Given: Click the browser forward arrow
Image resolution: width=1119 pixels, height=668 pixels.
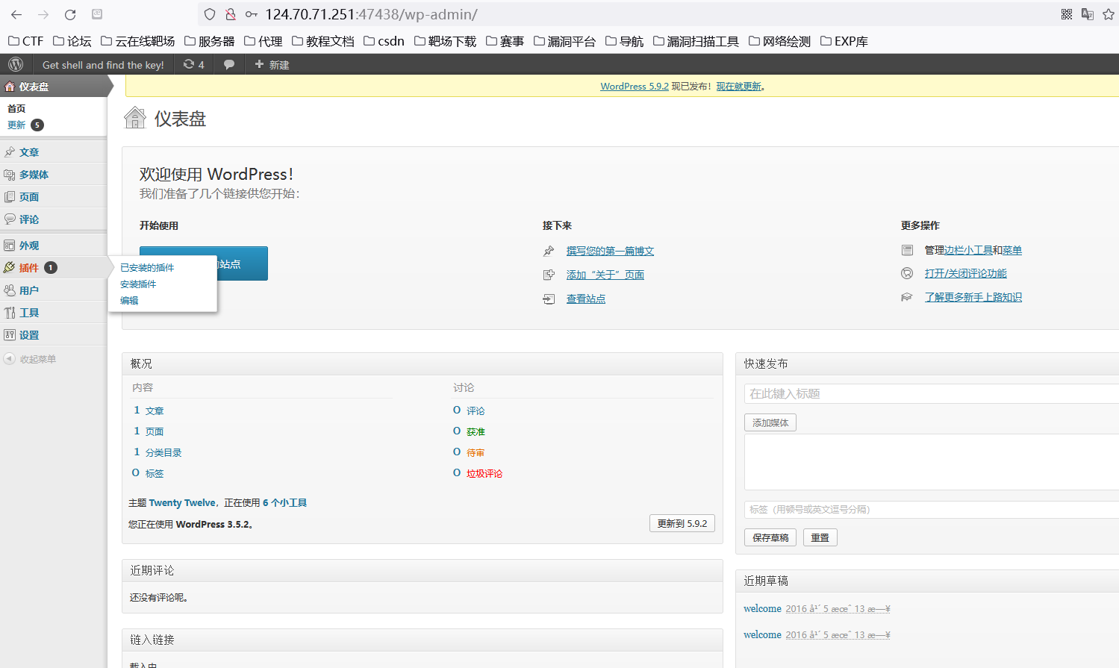Looking at the screenshot, I should (43, 14).
